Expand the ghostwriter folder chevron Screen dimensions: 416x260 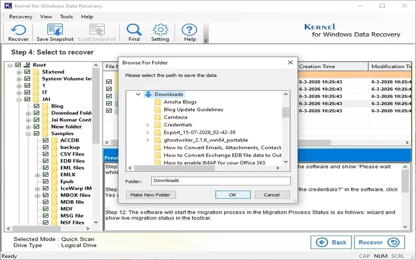[x=148, y=140]
